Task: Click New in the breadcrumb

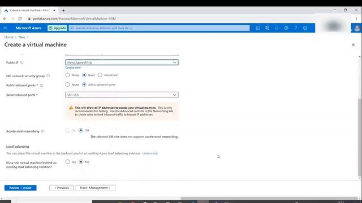Action: tap(21, 37)
